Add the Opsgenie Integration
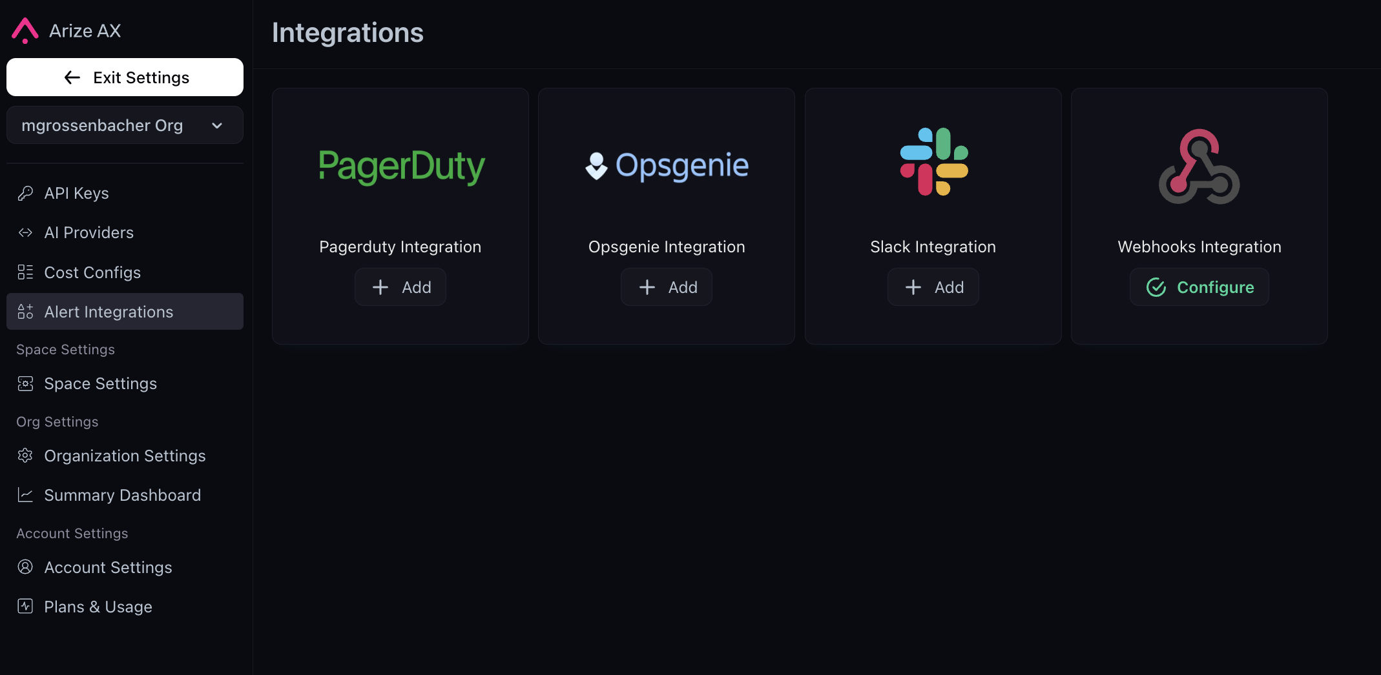Viewport: 1381px width, 675px height. click(x=667, y=287)
